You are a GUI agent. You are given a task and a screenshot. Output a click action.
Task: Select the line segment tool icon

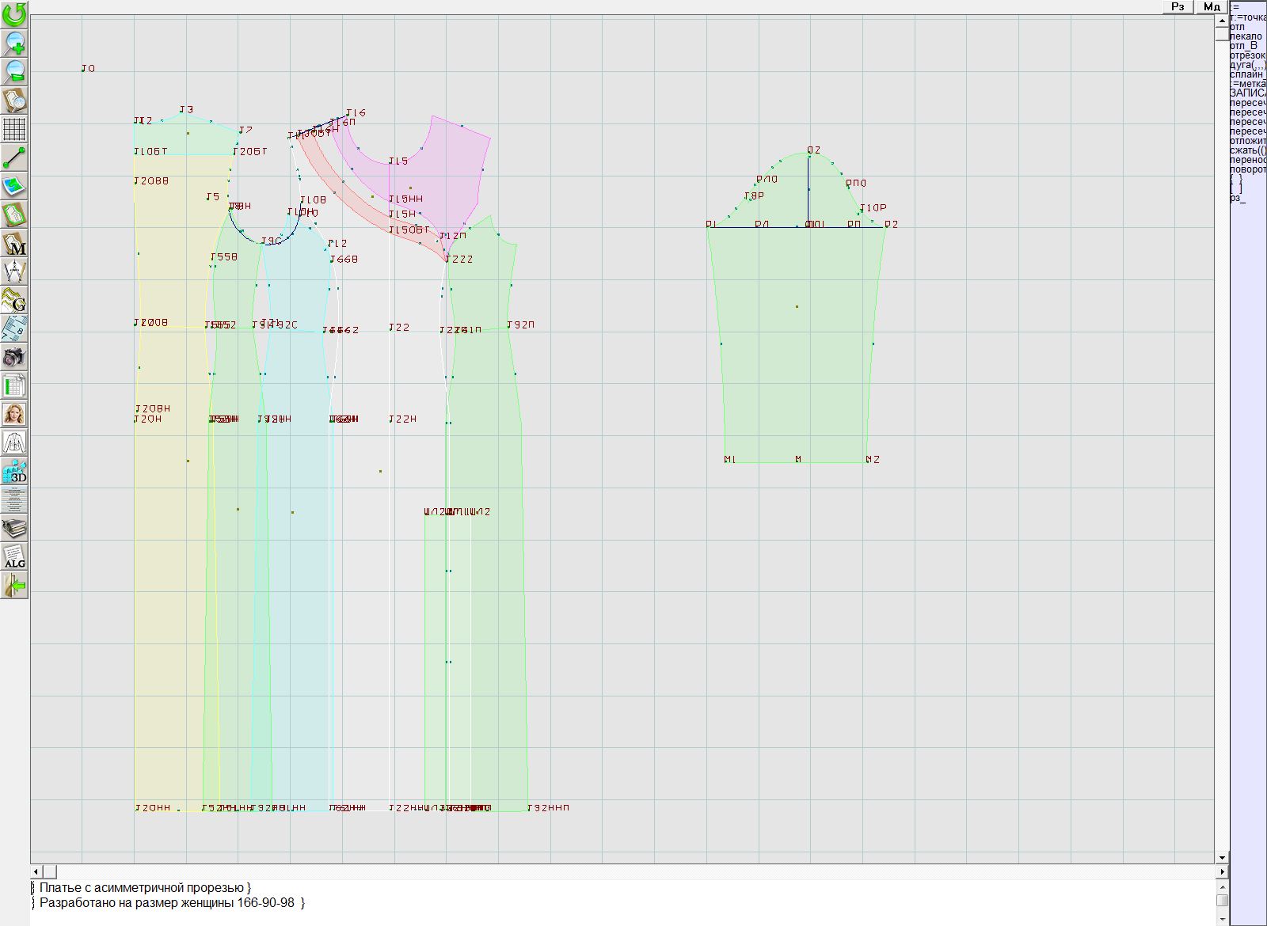click(x=14, y=157)
